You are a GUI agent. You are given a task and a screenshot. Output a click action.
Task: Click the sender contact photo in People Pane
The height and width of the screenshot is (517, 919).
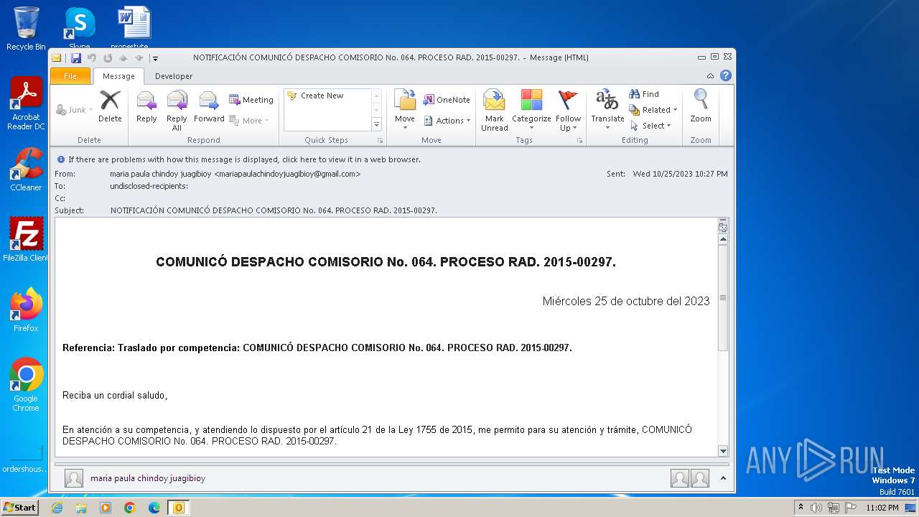pos(73,478)
